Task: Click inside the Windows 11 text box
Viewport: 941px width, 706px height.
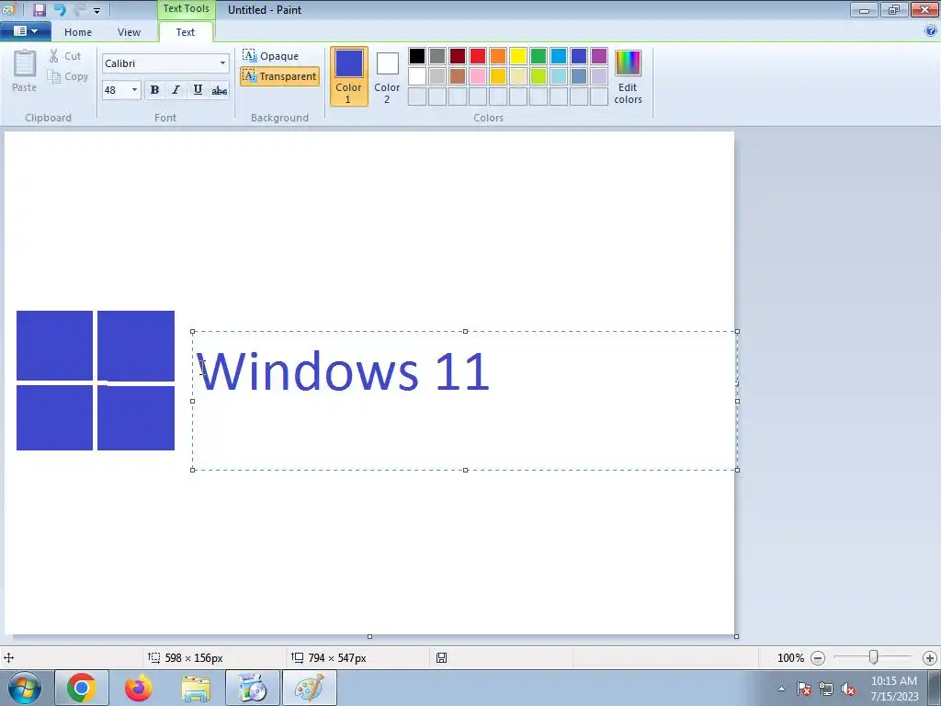Action: [x=464, y=401]
